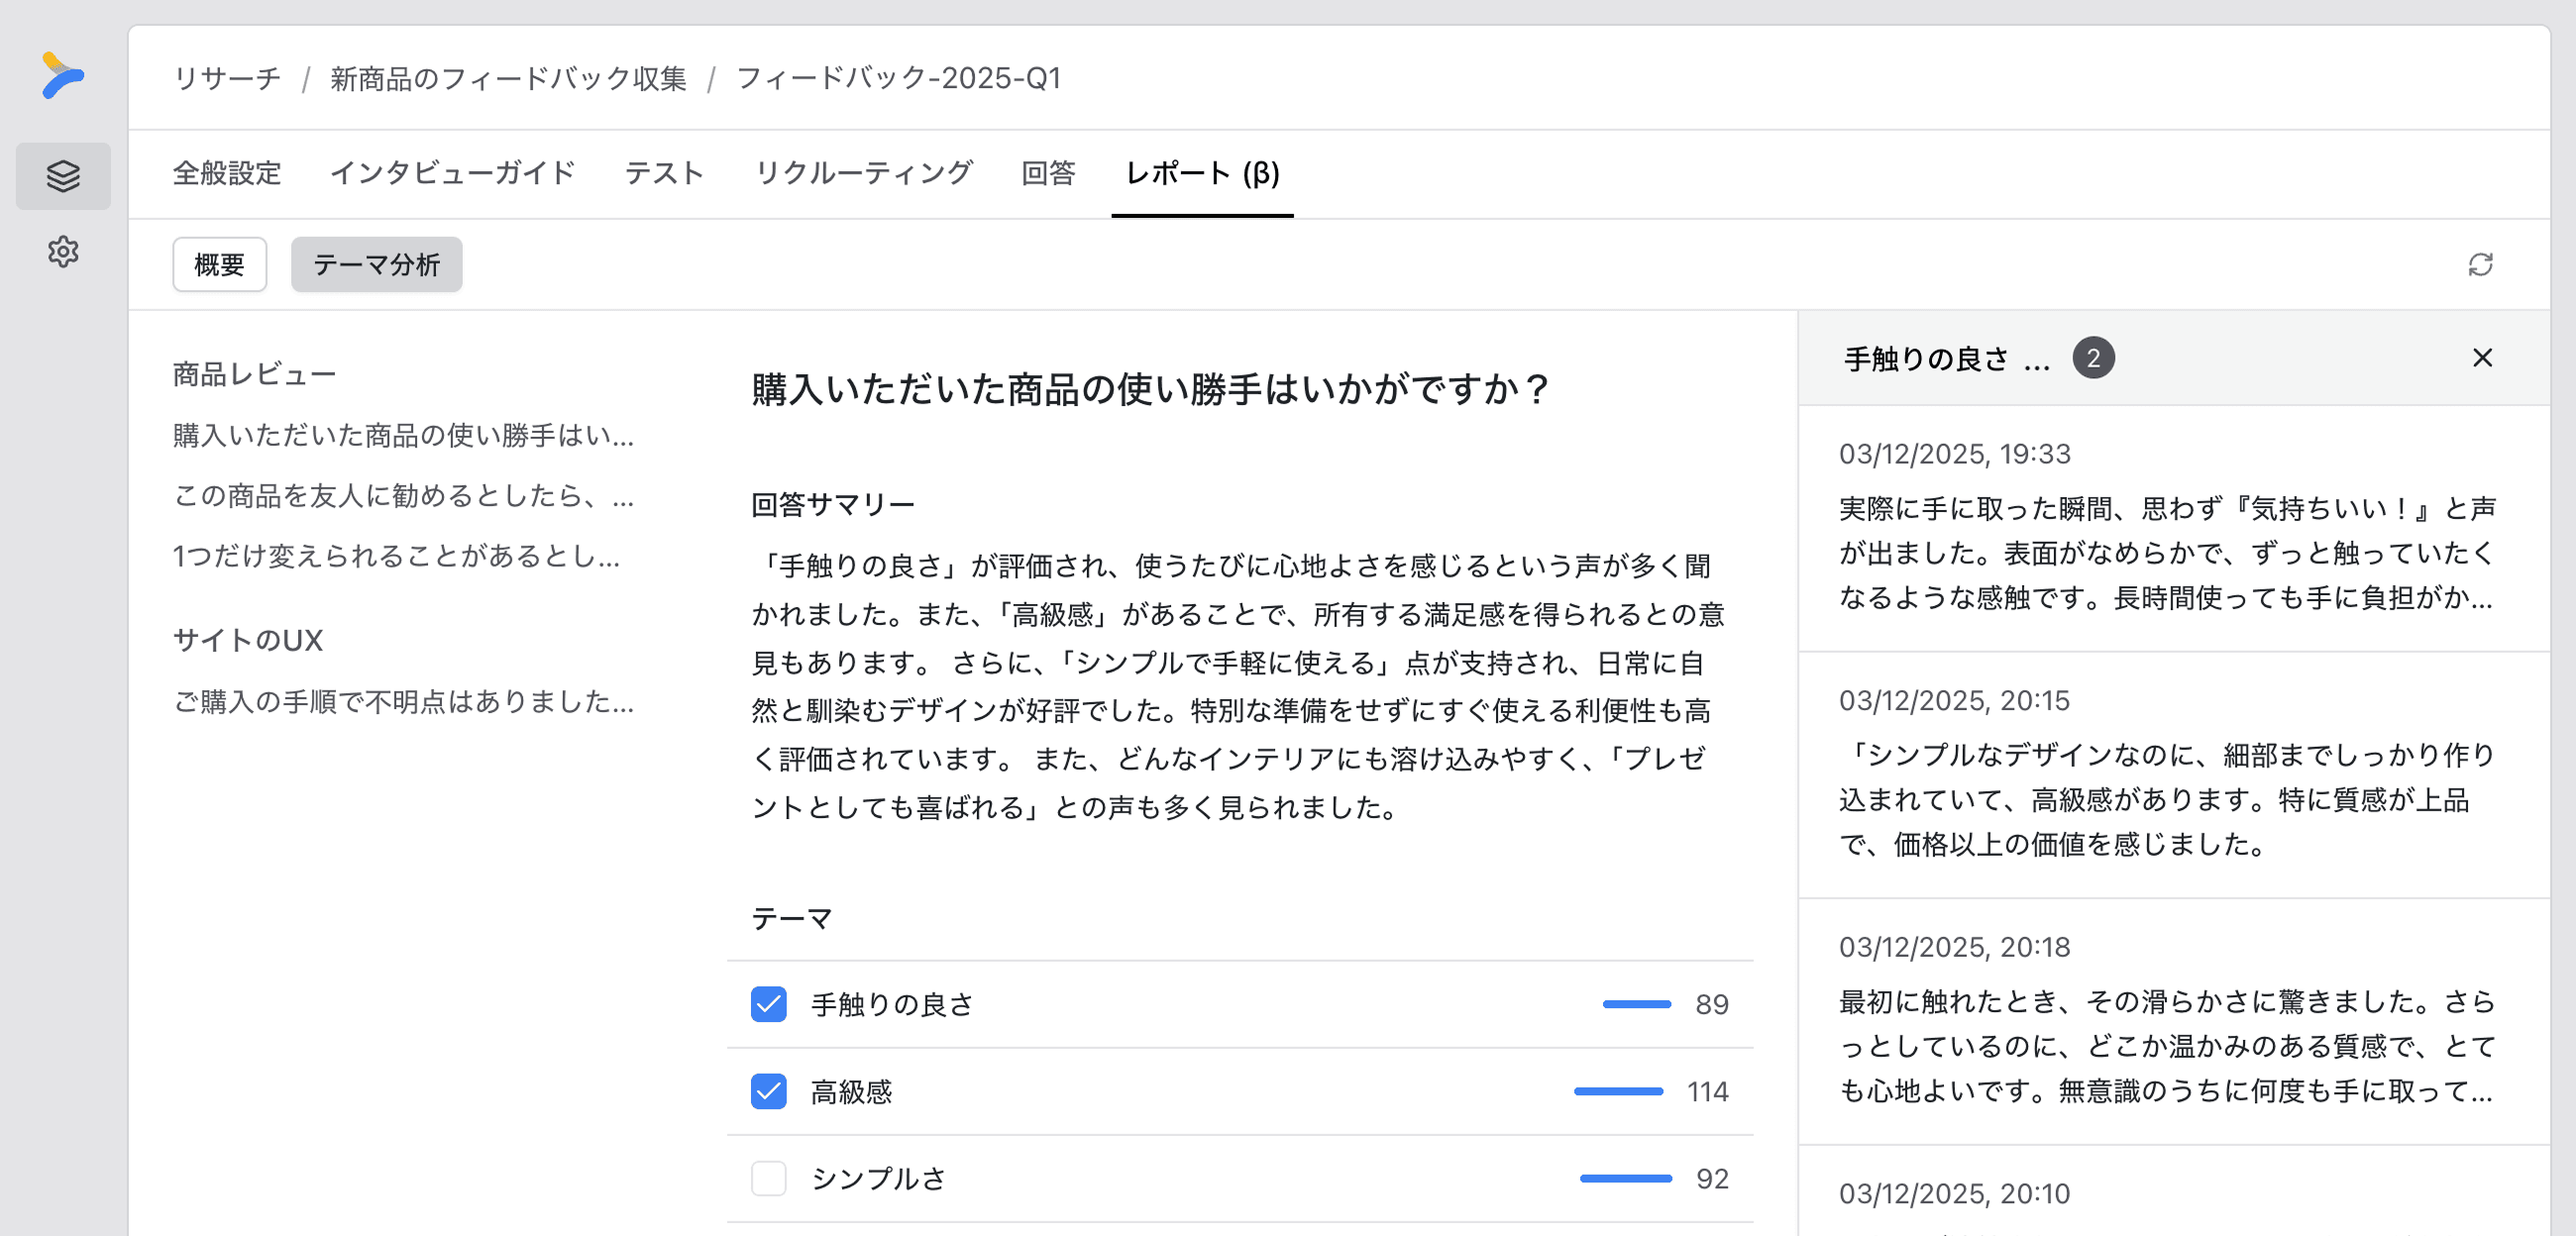Uncheck the 手触りの良さ theme checkbox
This screenshot has height=1236, width=2576.
(768, 1004)
